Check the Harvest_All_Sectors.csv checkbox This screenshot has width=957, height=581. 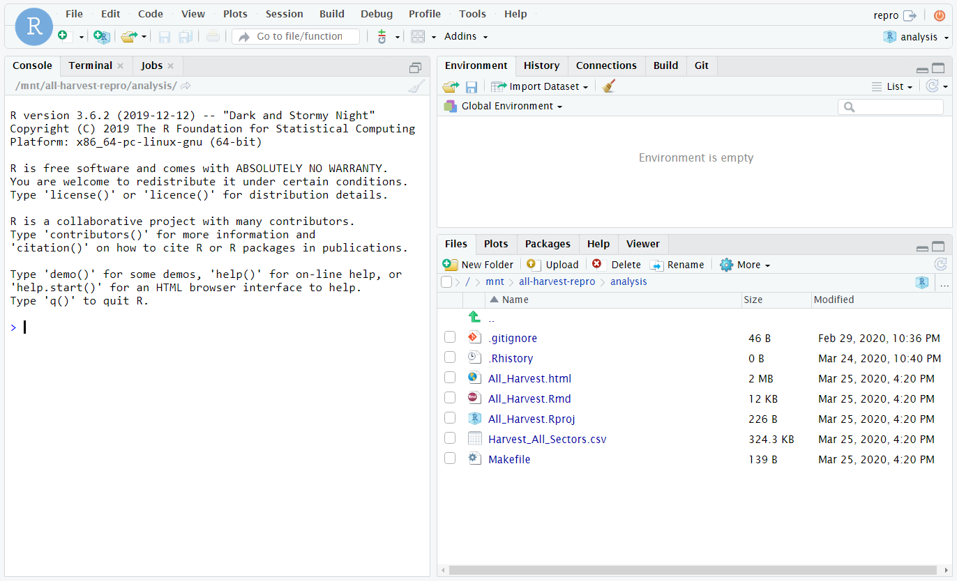tap(450, 438)
